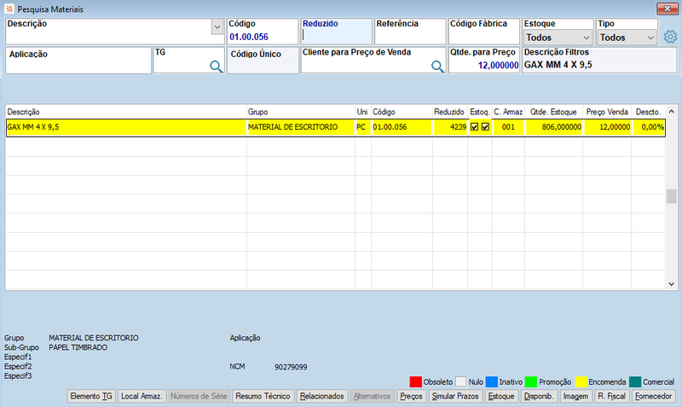The height and width of the screenshot is (407, 682).
Task: Click the Referência input field
Action: [410, 32]
